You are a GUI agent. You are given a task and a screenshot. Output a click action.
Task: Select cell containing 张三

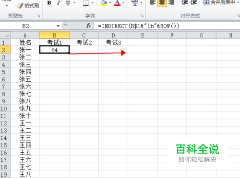(x=25, y=65)
